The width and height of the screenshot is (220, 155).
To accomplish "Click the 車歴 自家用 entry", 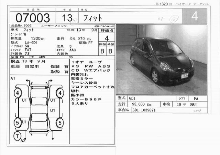I will coord(25,67).
